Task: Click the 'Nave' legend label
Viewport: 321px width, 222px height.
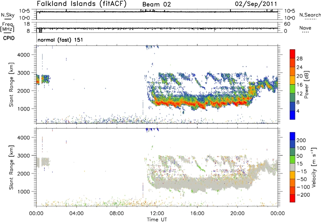Action: point(305,28)
